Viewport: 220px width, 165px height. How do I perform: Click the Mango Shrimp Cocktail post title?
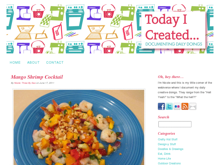(37, 77)
